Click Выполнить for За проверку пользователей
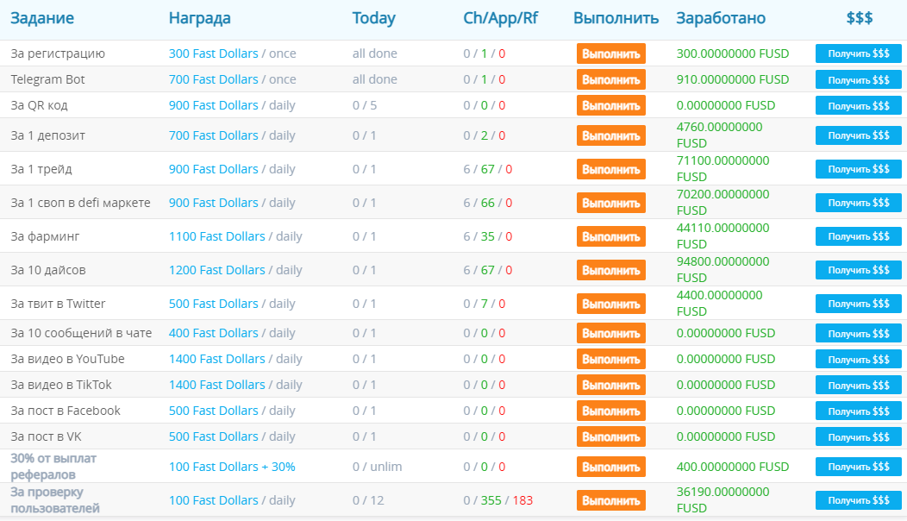Screen dimensions: 907x521 tap(610, 500)
